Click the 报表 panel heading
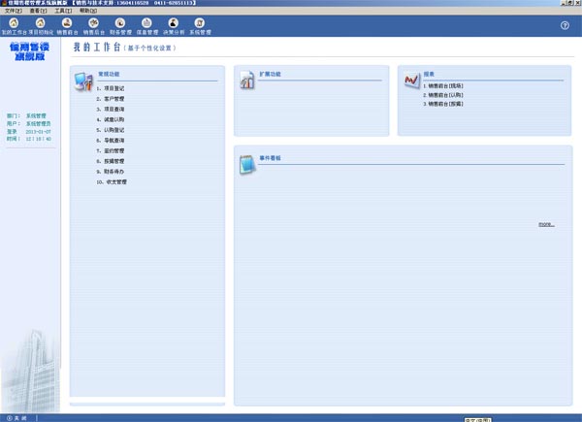Screen dimensions: 582x422 tap(429, 74)
